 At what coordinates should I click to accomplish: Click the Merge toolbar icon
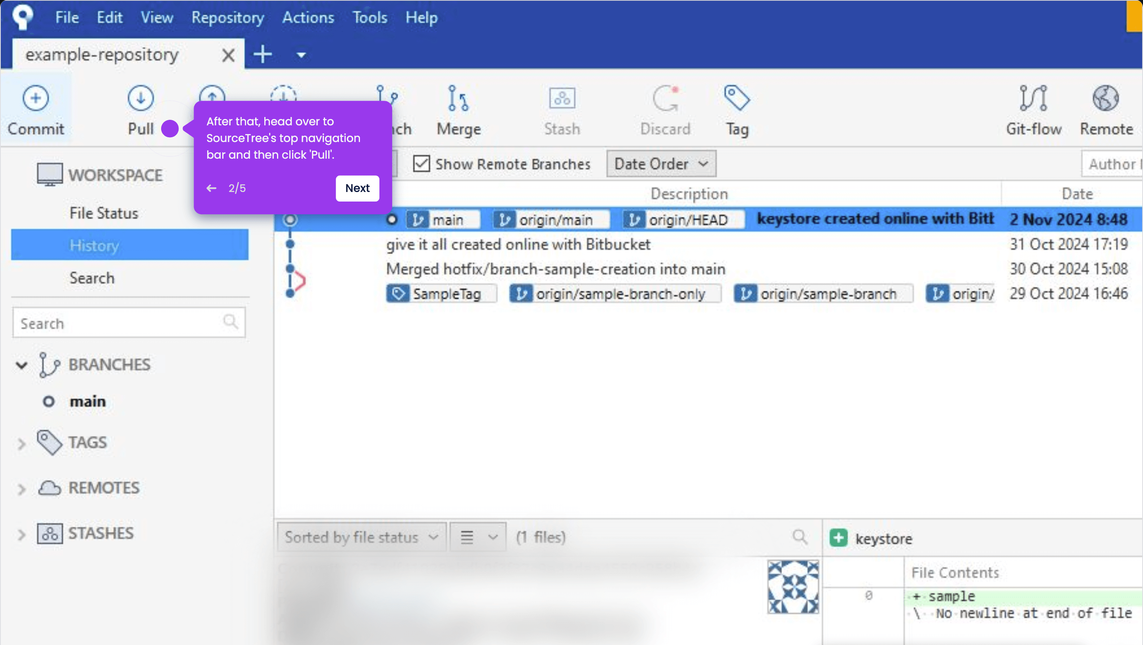[458, 98]
